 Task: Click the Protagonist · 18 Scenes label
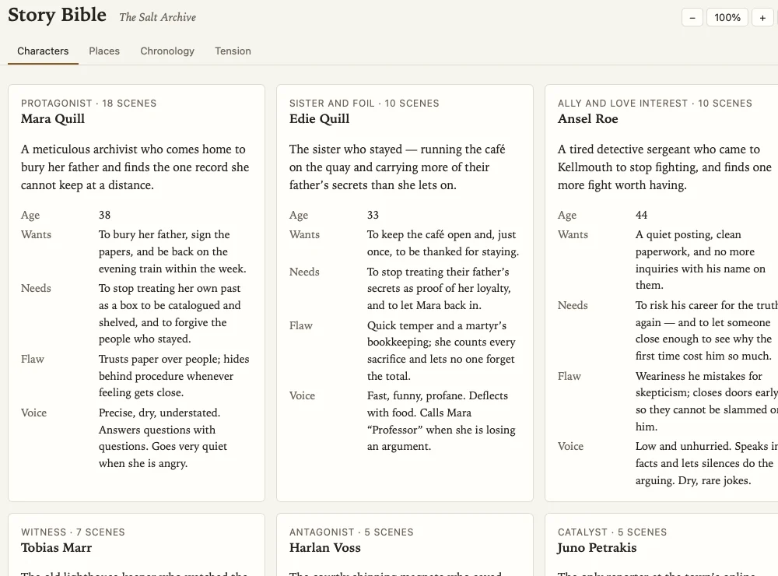[89, 104]
